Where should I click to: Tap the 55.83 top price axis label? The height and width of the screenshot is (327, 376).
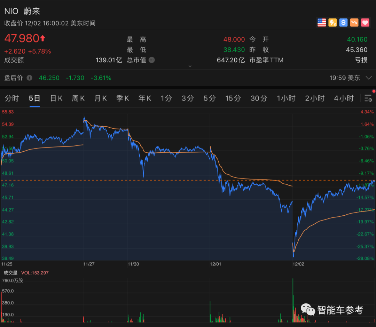tap(8, 112)
